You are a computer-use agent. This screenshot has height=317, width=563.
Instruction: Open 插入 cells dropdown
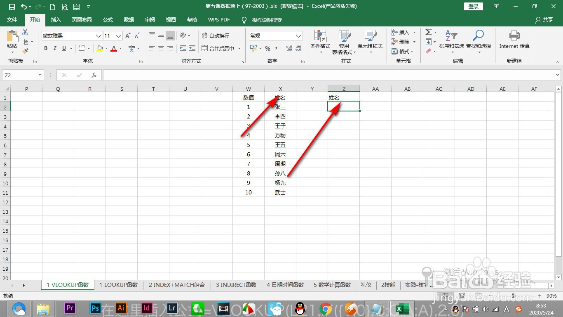click(415, 32)
